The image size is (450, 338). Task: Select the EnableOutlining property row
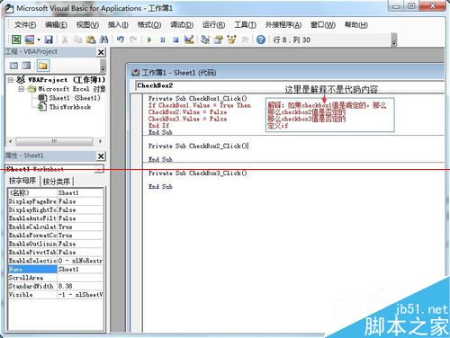click(x=56, y=244)
